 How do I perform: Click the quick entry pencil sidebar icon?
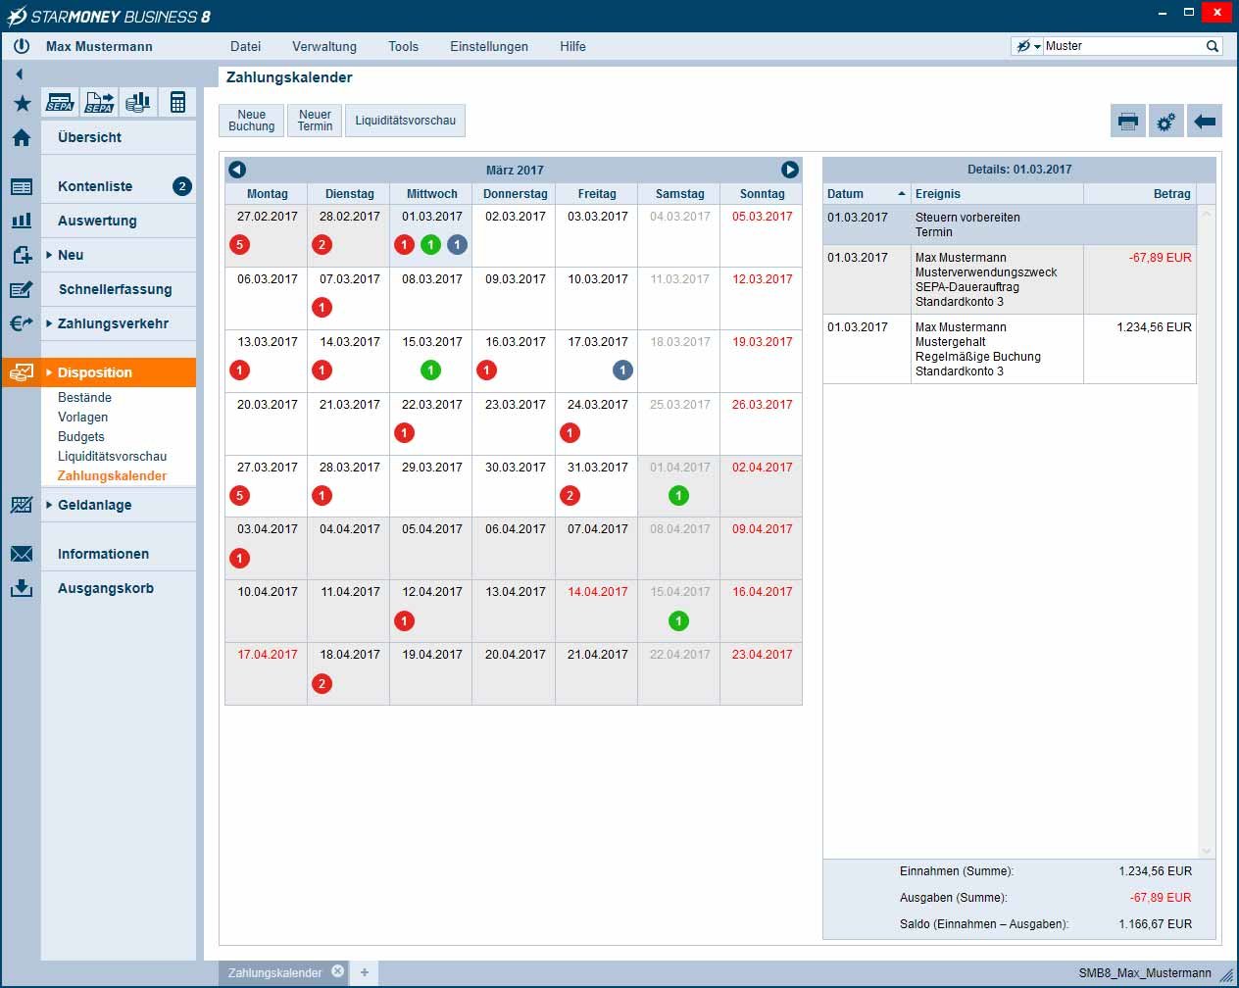pos(22,289)
